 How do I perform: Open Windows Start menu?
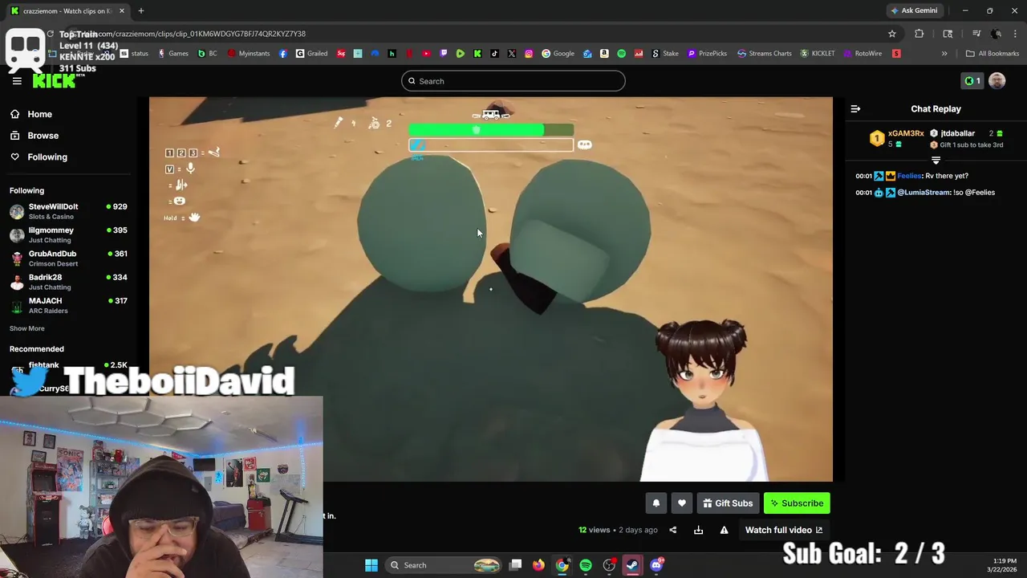(371, 565)
